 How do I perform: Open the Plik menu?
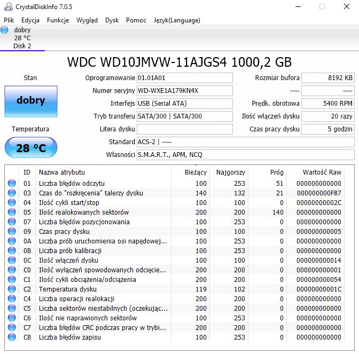[x=9, y=20]
